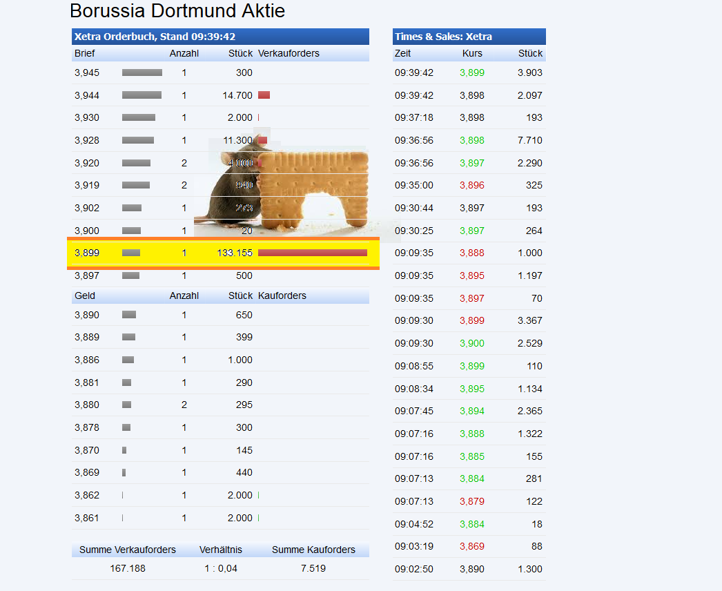
Task: Click the 399 quantity in the Geld section
Action: tap(244, 337)
